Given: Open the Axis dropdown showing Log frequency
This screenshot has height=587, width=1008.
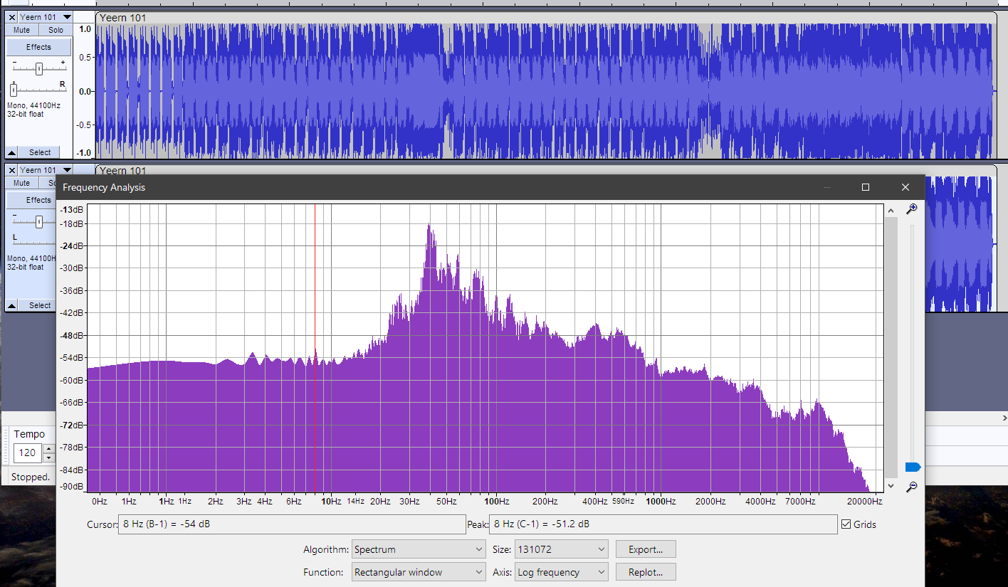Looking at the screenshot, I should tap(562, 572).
